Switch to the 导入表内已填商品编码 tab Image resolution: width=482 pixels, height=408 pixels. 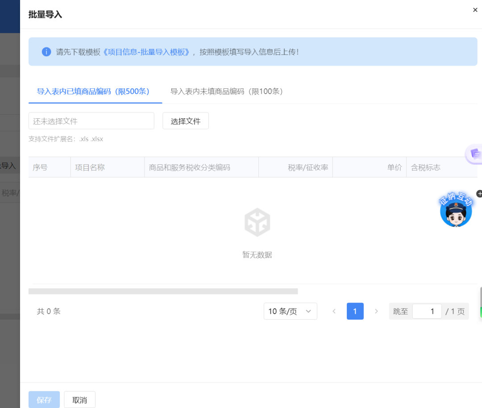click(x=93, y=92)
